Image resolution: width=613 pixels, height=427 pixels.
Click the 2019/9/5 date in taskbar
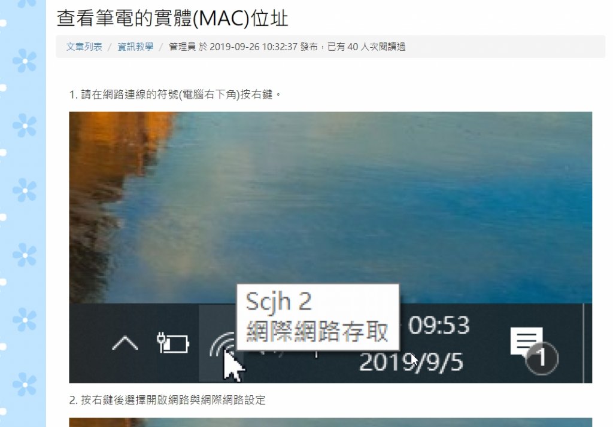[x=411, y=362]
